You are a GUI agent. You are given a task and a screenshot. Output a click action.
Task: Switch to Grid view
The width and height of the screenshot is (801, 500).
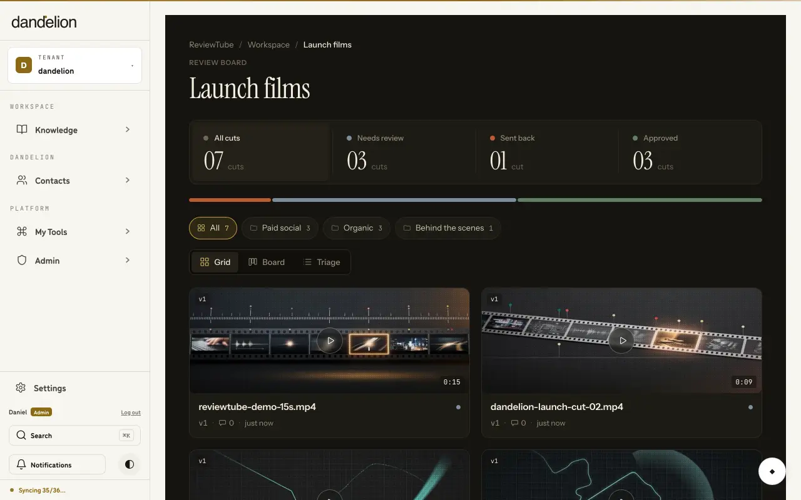215,262
